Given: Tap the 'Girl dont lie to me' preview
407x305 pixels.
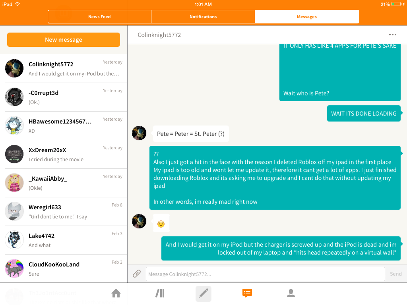Looking at the screenshot, I should [x=58, y=216].
